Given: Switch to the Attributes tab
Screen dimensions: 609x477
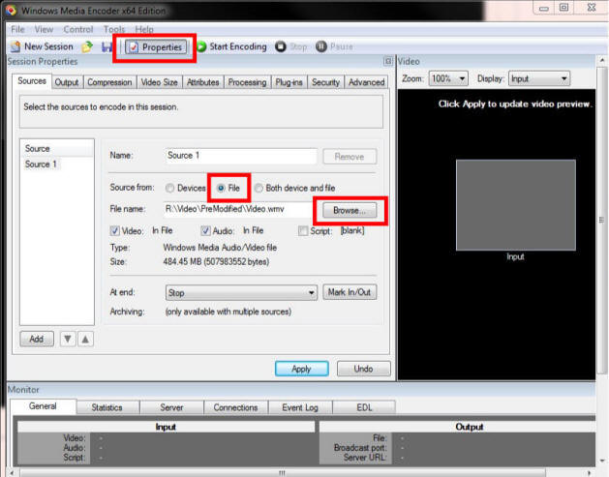Looking at the screenshot, I should [x=202, y=82].
